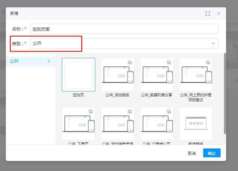Image resolution: width=238 pixels, height=171 pixels.
Task: Select the 公共_活动满意度调 template thumbnail
Action: pyautogui.click(x=118, y=124)
